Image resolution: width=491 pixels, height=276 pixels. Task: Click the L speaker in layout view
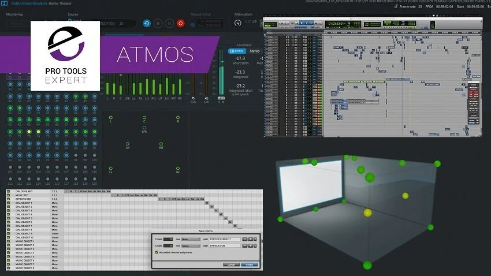(x=110, y=118)
